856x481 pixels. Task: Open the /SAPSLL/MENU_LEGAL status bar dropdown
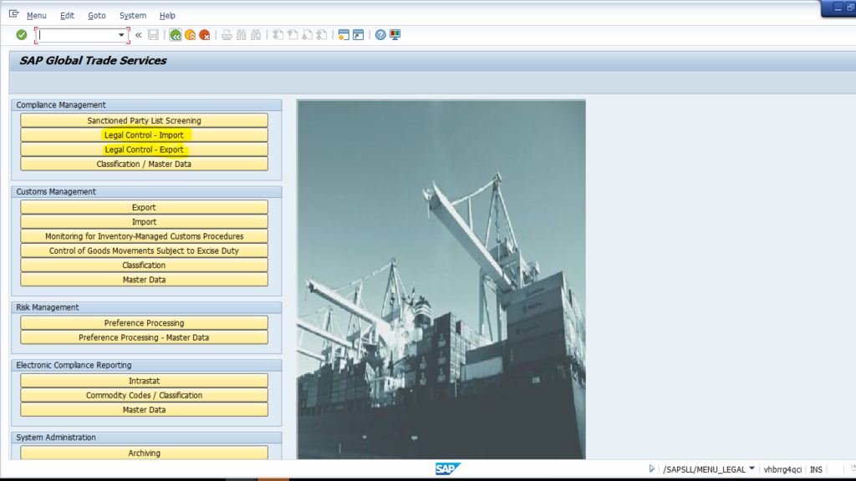(x=752, y=468)
